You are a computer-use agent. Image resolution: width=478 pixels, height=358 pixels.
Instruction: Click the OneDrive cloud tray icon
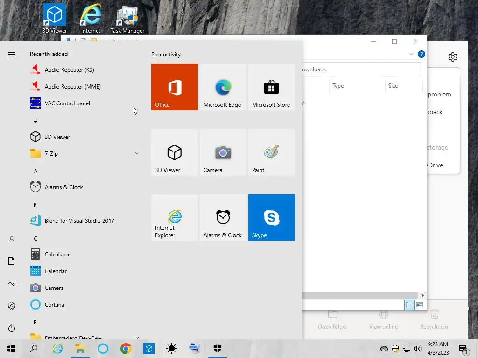pos(384,349)
